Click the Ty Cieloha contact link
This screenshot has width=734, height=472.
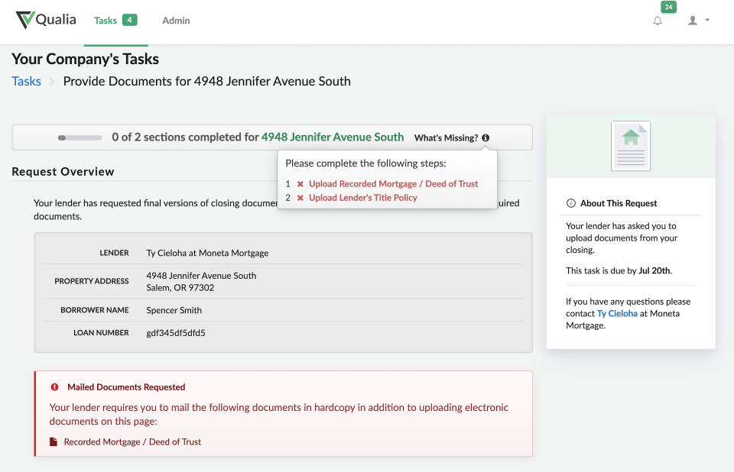[617, 313]
